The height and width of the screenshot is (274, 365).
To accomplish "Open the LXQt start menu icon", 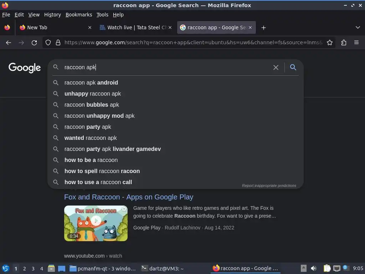I will pos(6,269).
